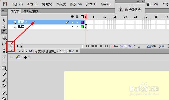Select the Line tool
Viewport: 169px width, 100px height.
[x=4, y=62]
